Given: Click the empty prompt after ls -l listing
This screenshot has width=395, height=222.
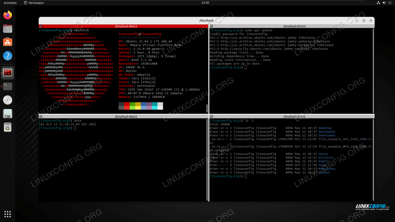Looking at the screenshot, I should click(x=228, y=176).
